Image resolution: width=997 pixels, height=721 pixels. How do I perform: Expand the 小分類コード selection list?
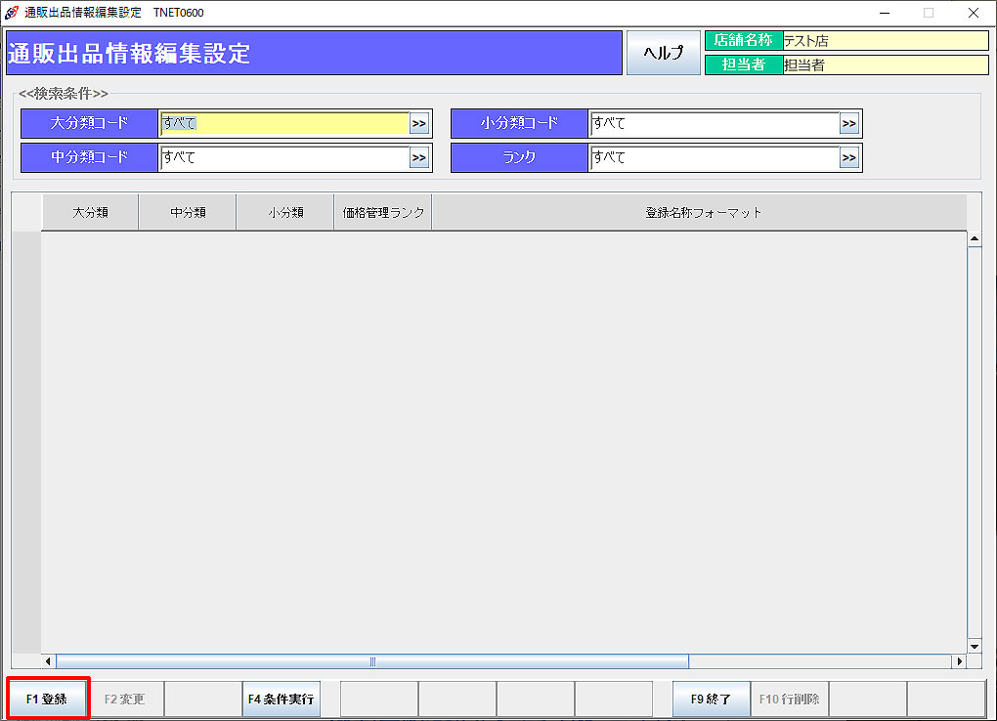[848, 124]
